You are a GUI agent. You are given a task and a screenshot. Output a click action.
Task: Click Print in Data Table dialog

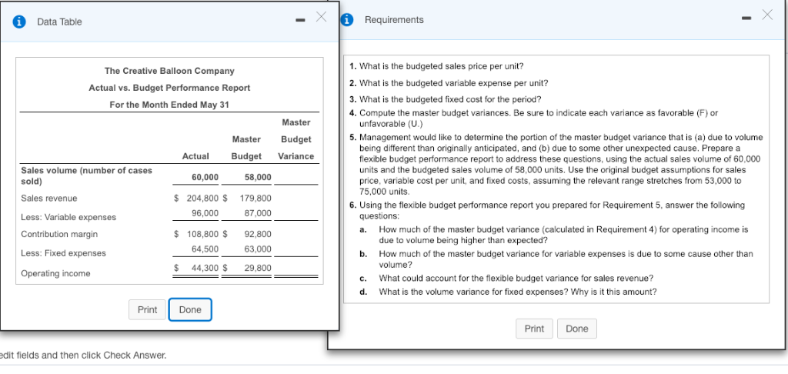[x=147, y=309]
